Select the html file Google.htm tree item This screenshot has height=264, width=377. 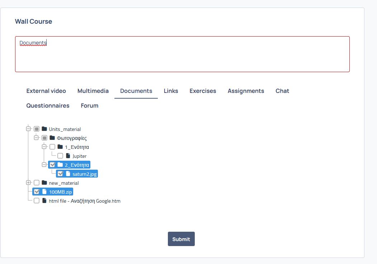pos(85,201)
